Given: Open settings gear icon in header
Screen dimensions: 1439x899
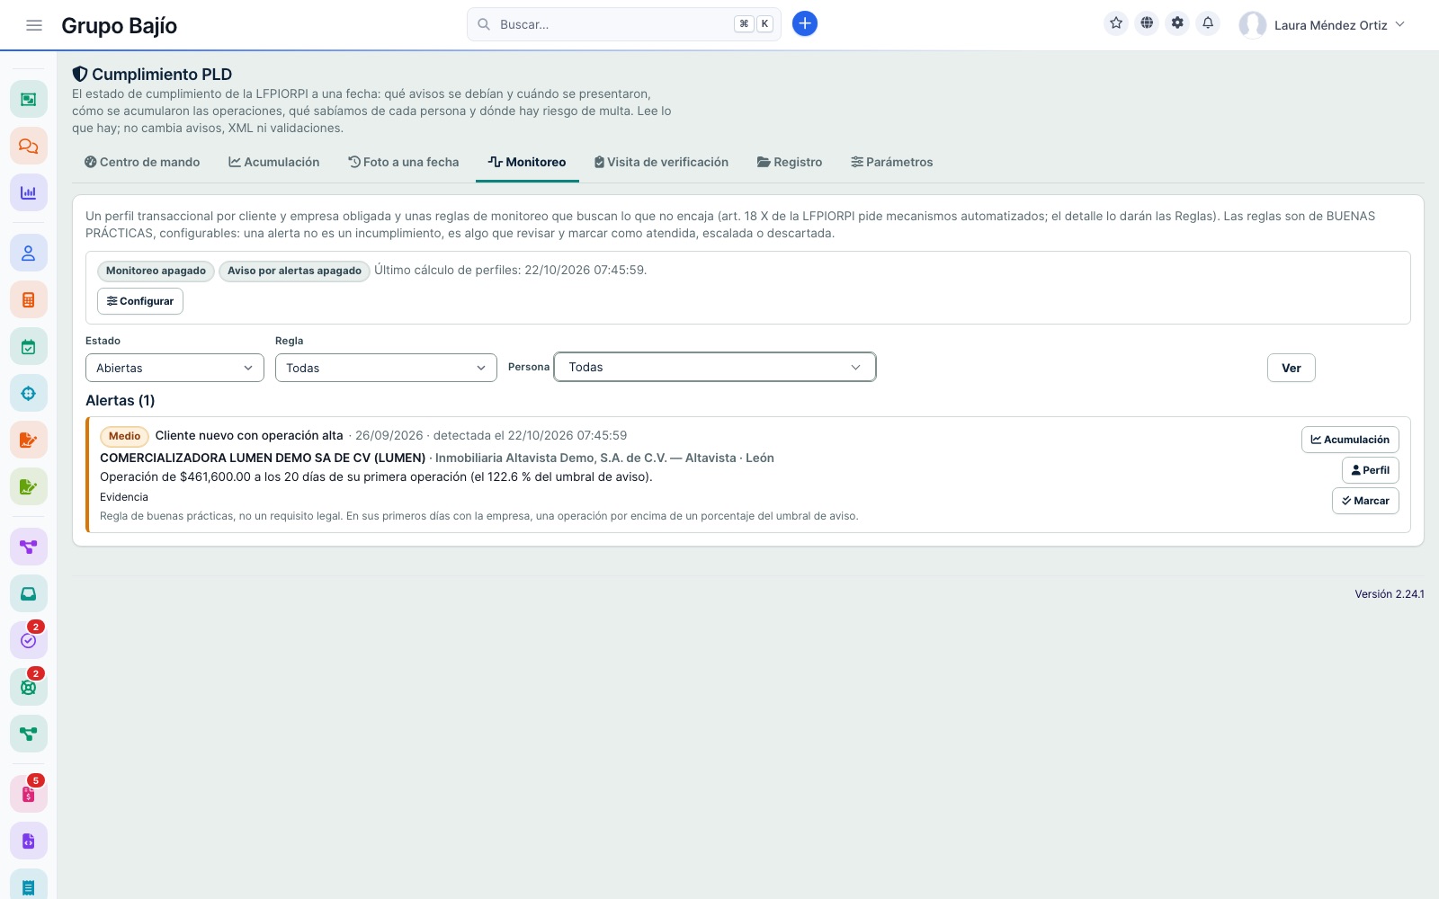Looking at the screenshot, I should tap(1177, 23).
